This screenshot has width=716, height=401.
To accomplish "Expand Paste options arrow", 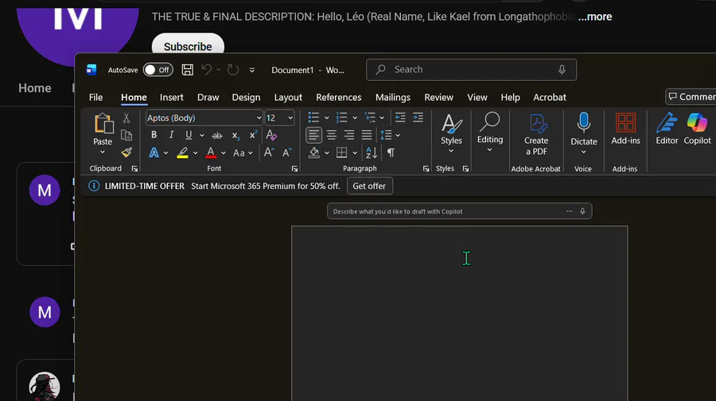I will (x=103, y=152).
